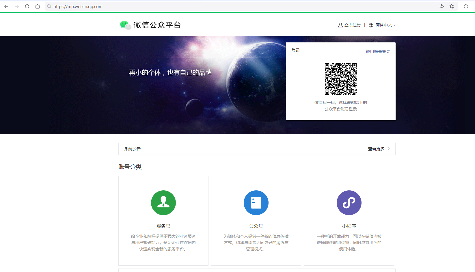The width and height of the screenshot is (475, 272).
Task: Click the 立即注册 registration link
Action: tap(352, 25)
